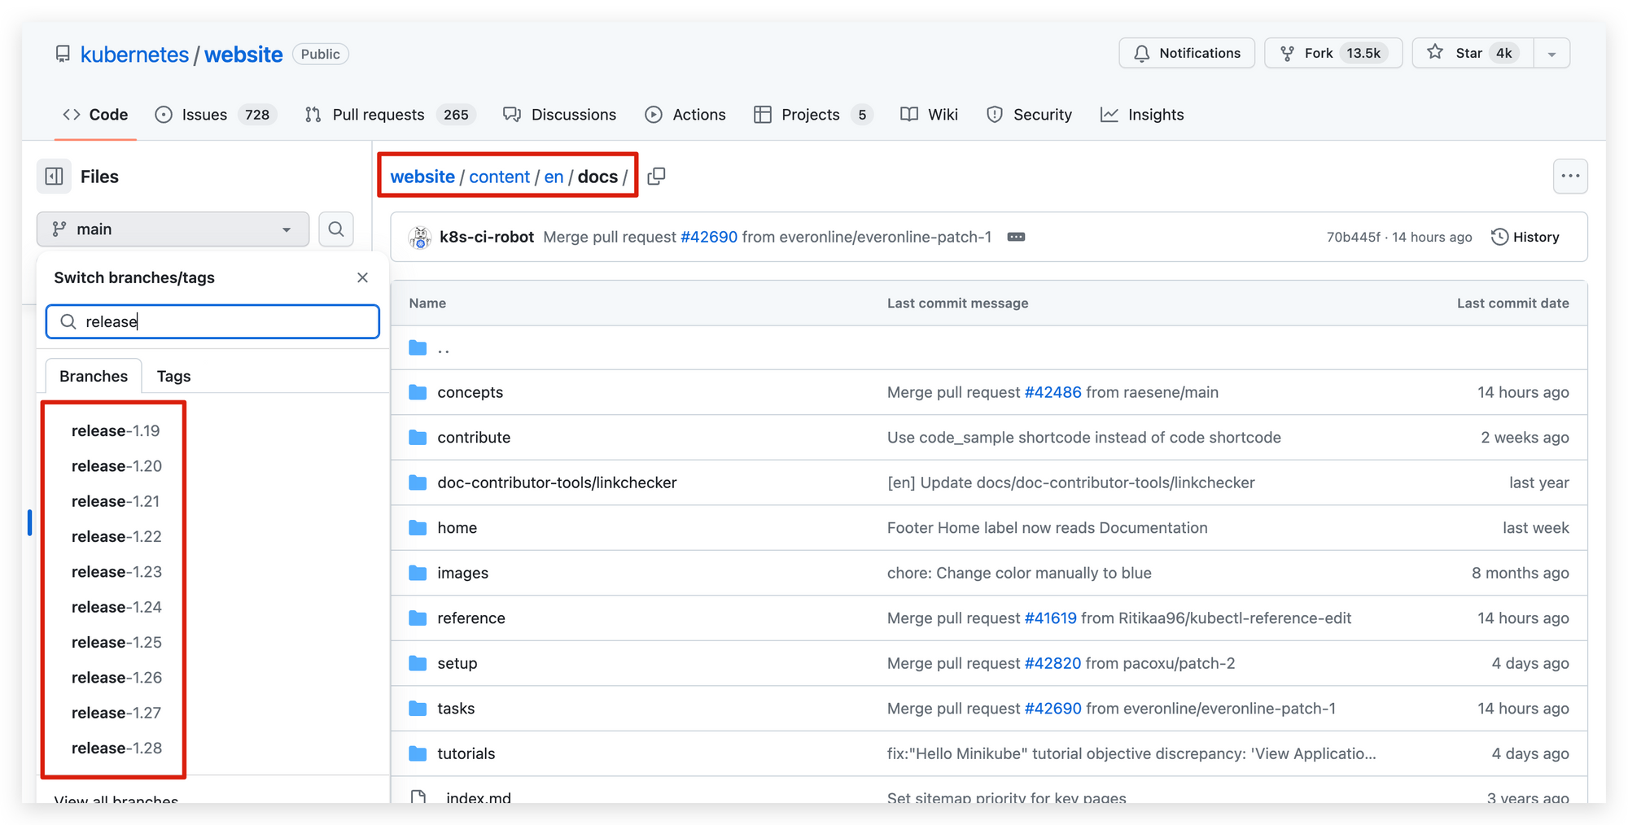Open pull request #42820 link
The height and width of the screenshot is (825, 1628).
click(1053, 663)
